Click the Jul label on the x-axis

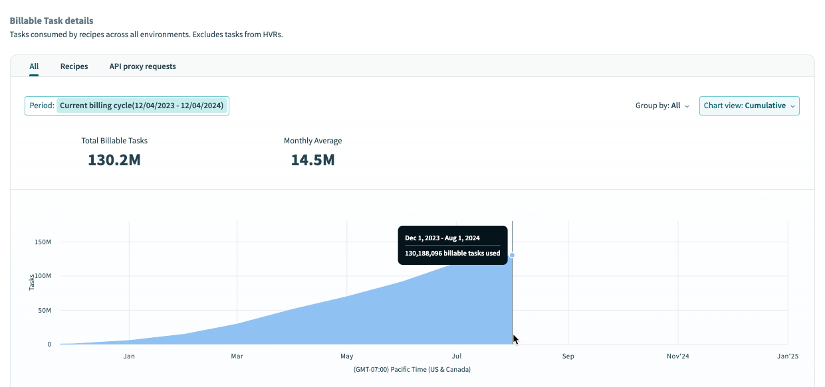point(457,356)
